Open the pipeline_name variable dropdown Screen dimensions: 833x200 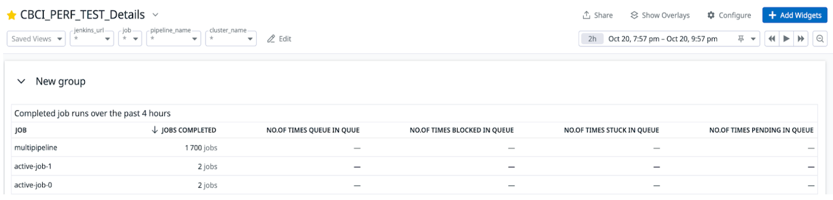pos(174,39)
